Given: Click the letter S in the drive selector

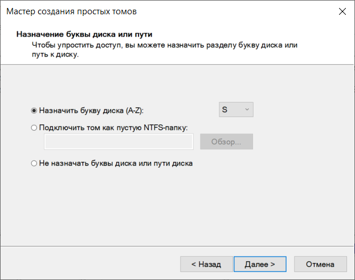Looking at the screenshot, I should tap(225, 109).
